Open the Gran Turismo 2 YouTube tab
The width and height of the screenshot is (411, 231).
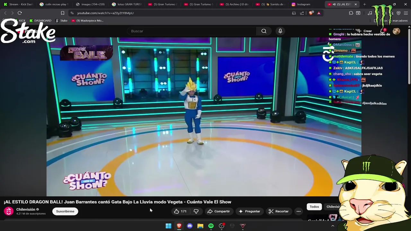coord(162,4)
